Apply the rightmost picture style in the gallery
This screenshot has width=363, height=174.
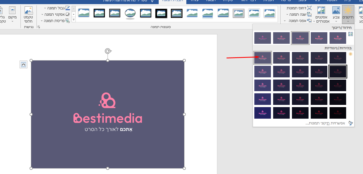(x=270, y=13)
